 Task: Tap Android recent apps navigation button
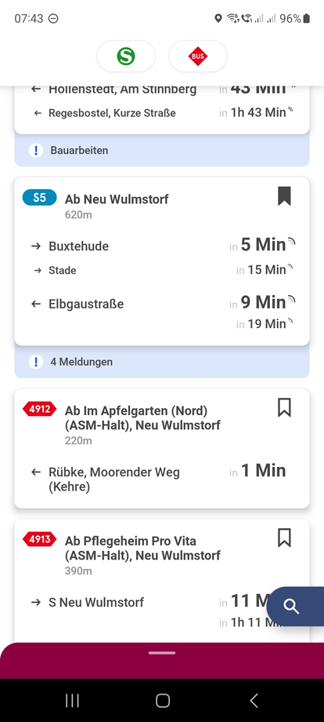coord(72,700)
